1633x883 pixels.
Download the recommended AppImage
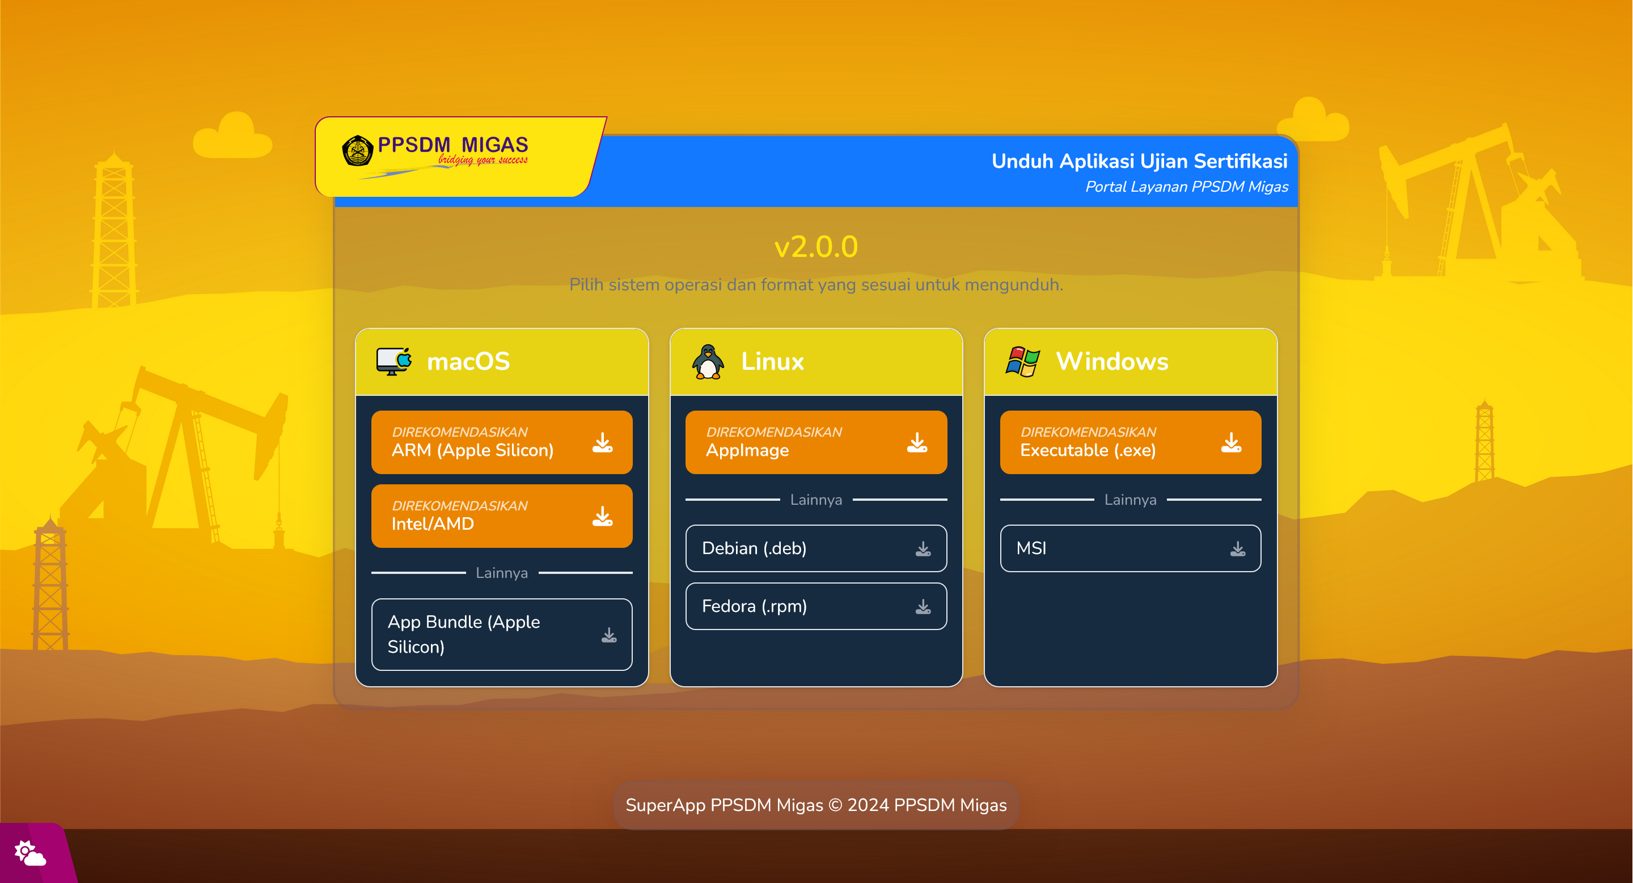[x=816, y=442]
